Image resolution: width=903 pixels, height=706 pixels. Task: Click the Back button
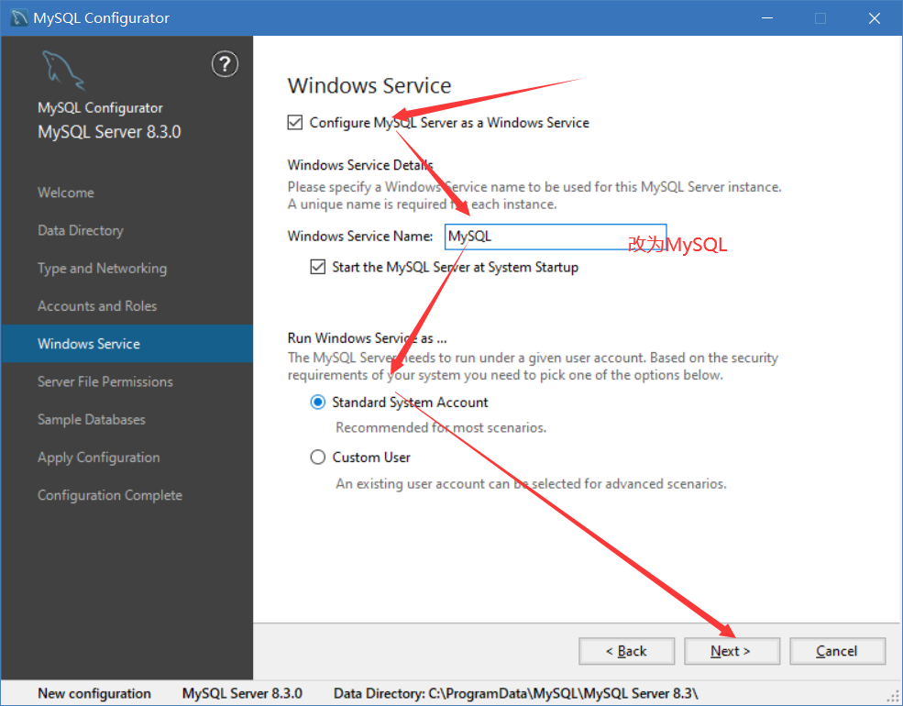626,651
